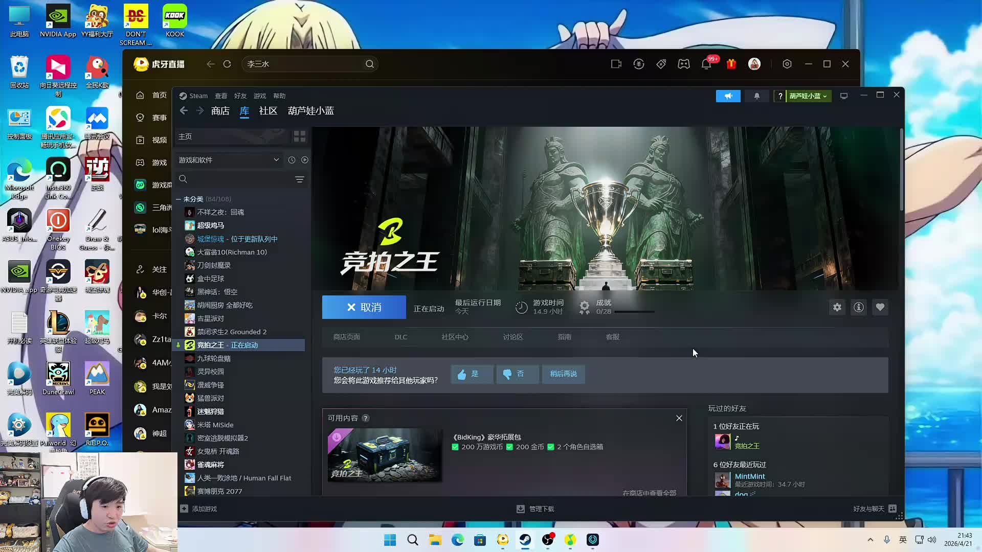Open Steam notifications bell
This screenshot has height=552, width=982.
pos(757,96)
